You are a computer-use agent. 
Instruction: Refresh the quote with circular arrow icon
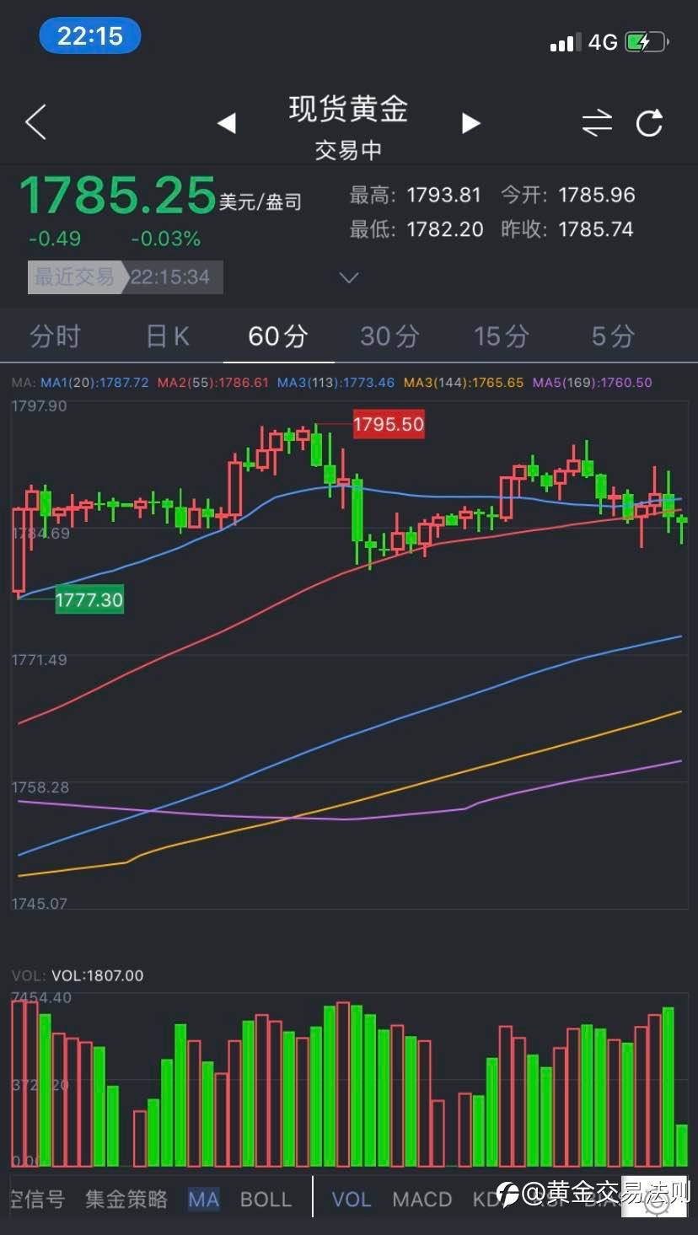649,123
